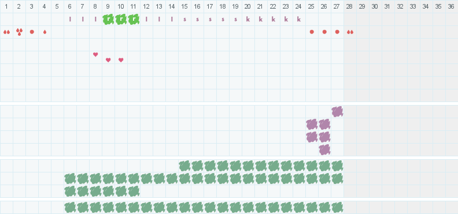Select day 15 column header
The image size is (458, 214).
pyautogui.click(x=184, y=6)
